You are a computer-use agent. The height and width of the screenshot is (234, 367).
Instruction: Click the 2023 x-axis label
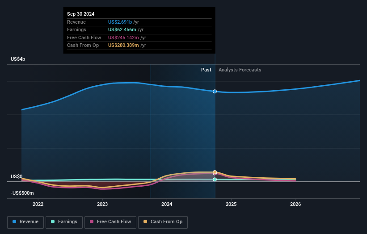(x=102, y=205)
